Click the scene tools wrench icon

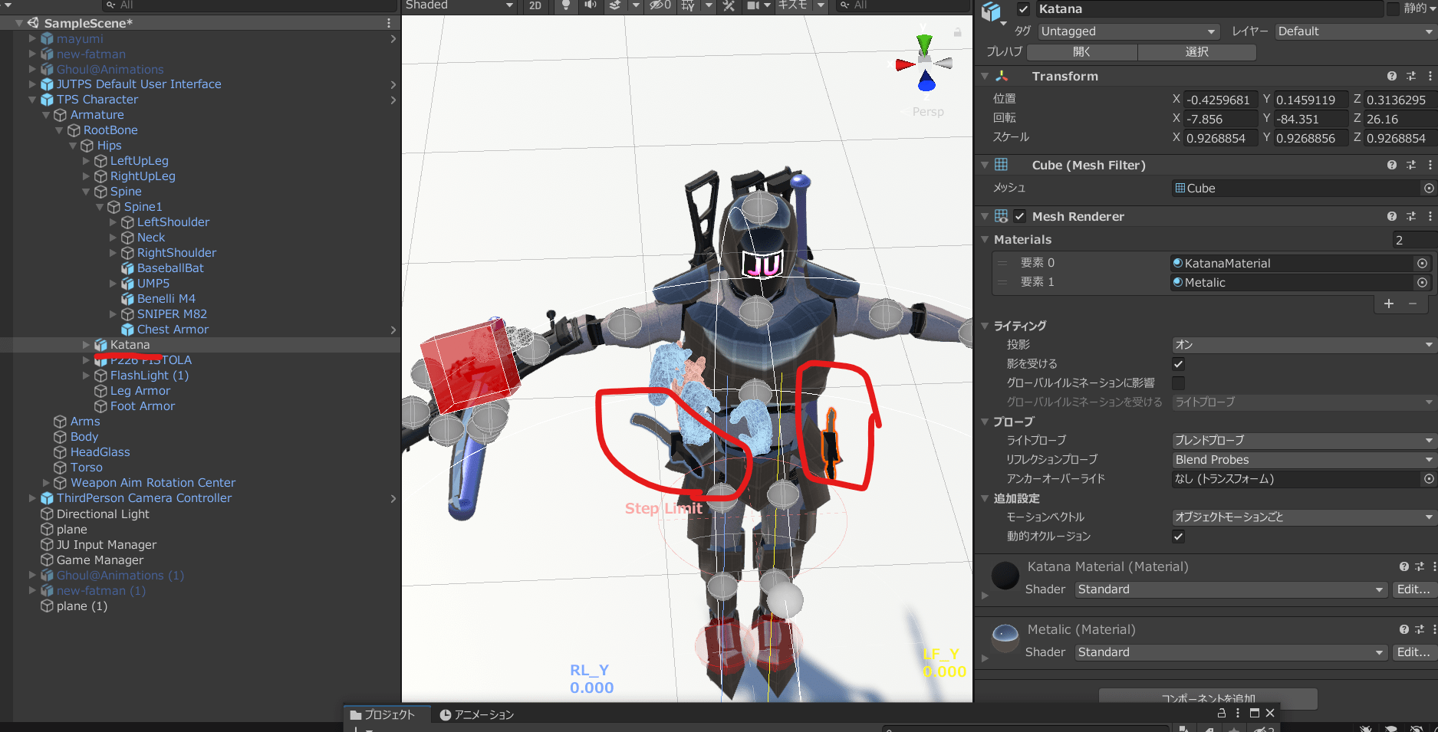tap(728, 5)
